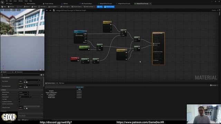Open the Asset menu
Viewport: 221px width, 124px height.
click(15, 1)
